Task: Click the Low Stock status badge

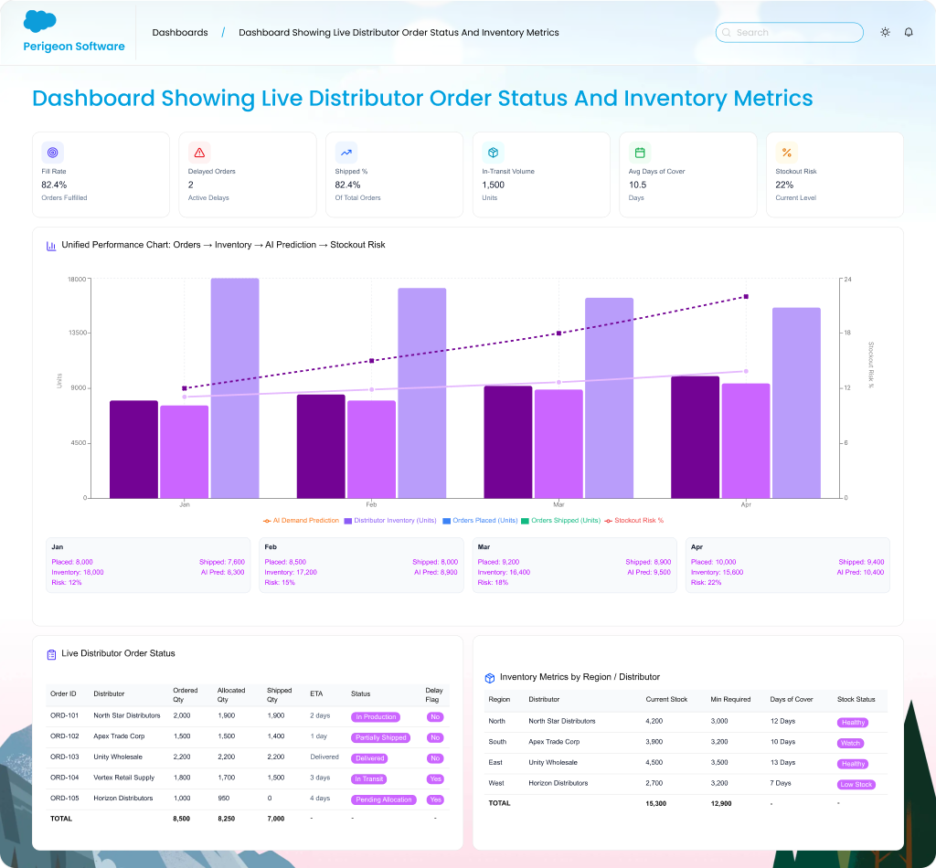Action: coord(856,785)
